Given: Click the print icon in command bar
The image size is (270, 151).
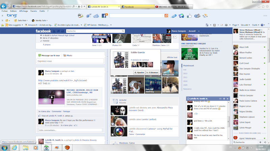Looking at the screenshot, I should pyautogui.click(x=226, y=25).
